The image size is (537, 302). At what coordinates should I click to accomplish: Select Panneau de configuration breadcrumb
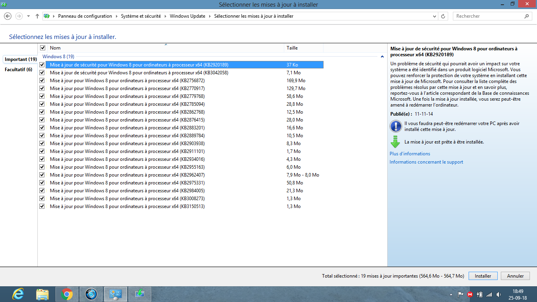(85, 16)
